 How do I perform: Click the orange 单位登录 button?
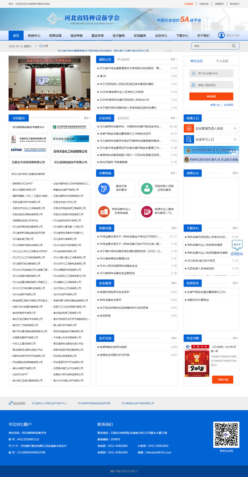pos(211,96)
